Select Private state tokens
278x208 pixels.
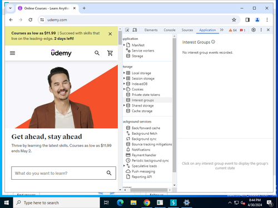(x=146, y=95)
